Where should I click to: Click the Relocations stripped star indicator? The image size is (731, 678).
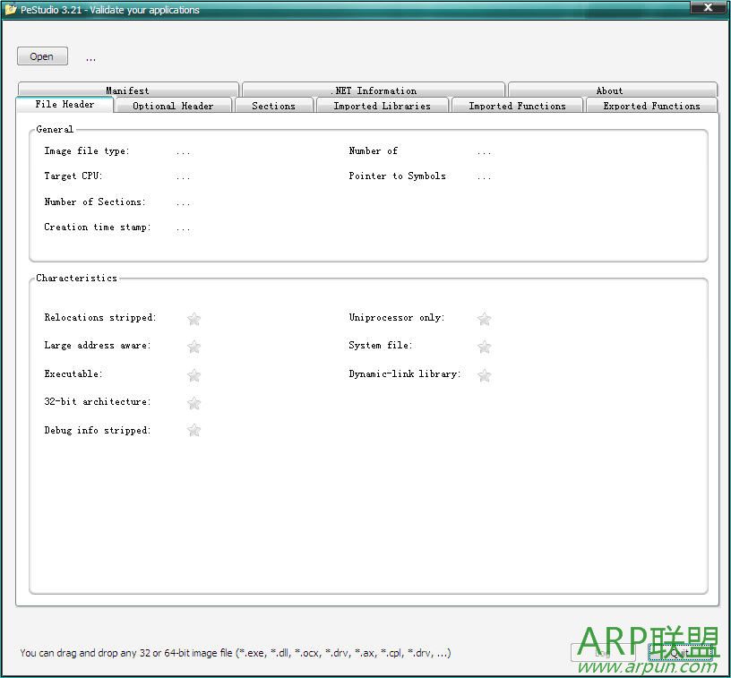[x=193, y=319]
